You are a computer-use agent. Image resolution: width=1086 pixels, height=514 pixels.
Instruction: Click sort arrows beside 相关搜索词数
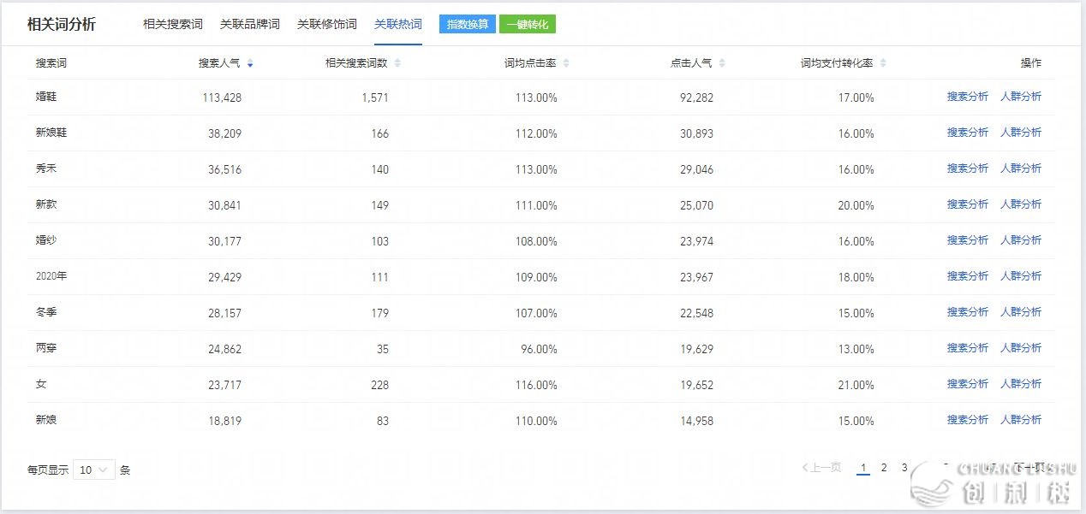tap(397, 63)
